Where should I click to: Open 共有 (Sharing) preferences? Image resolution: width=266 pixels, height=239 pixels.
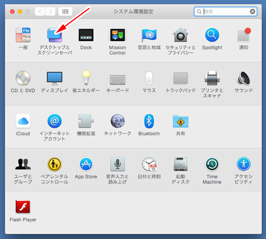180,121
